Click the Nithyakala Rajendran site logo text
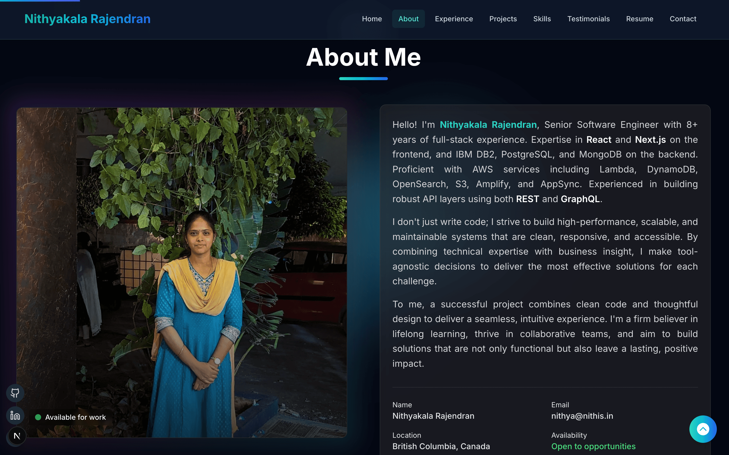729x455 pixels. tap(87, 19)
